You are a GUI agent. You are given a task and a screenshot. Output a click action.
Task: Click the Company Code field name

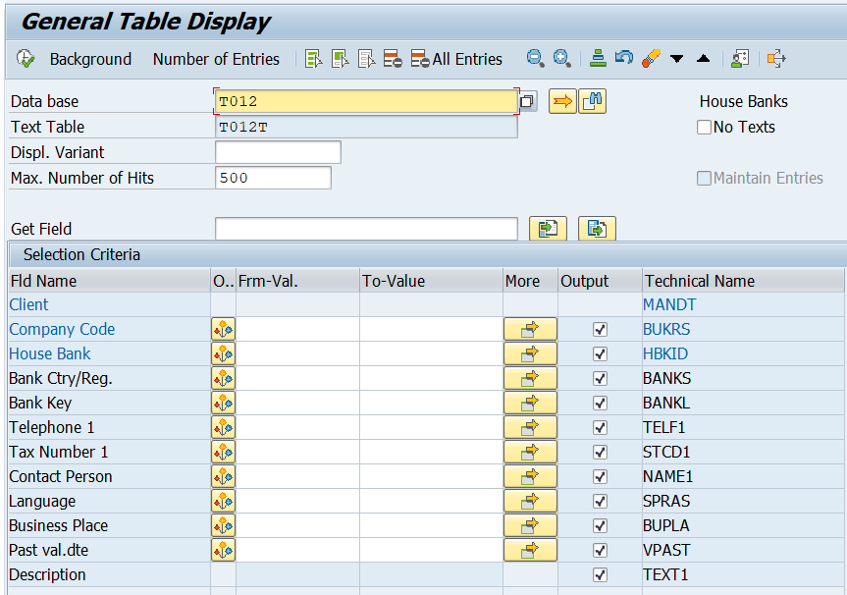pos(62,329)
